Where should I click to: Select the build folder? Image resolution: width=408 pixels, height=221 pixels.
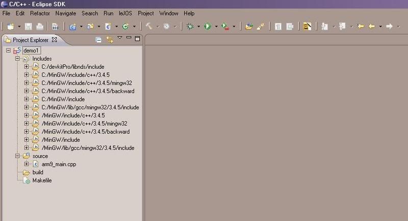[38, 172]
